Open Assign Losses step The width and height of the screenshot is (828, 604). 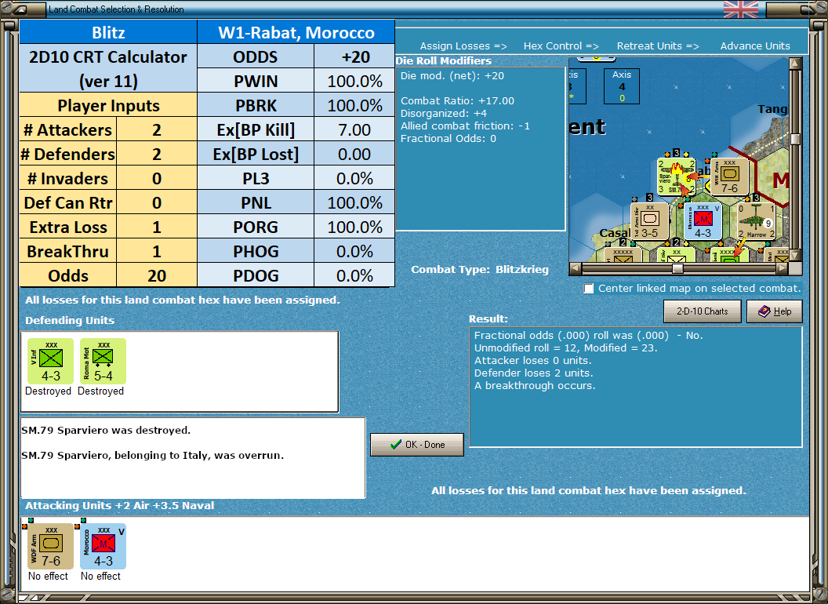(463, 46)
